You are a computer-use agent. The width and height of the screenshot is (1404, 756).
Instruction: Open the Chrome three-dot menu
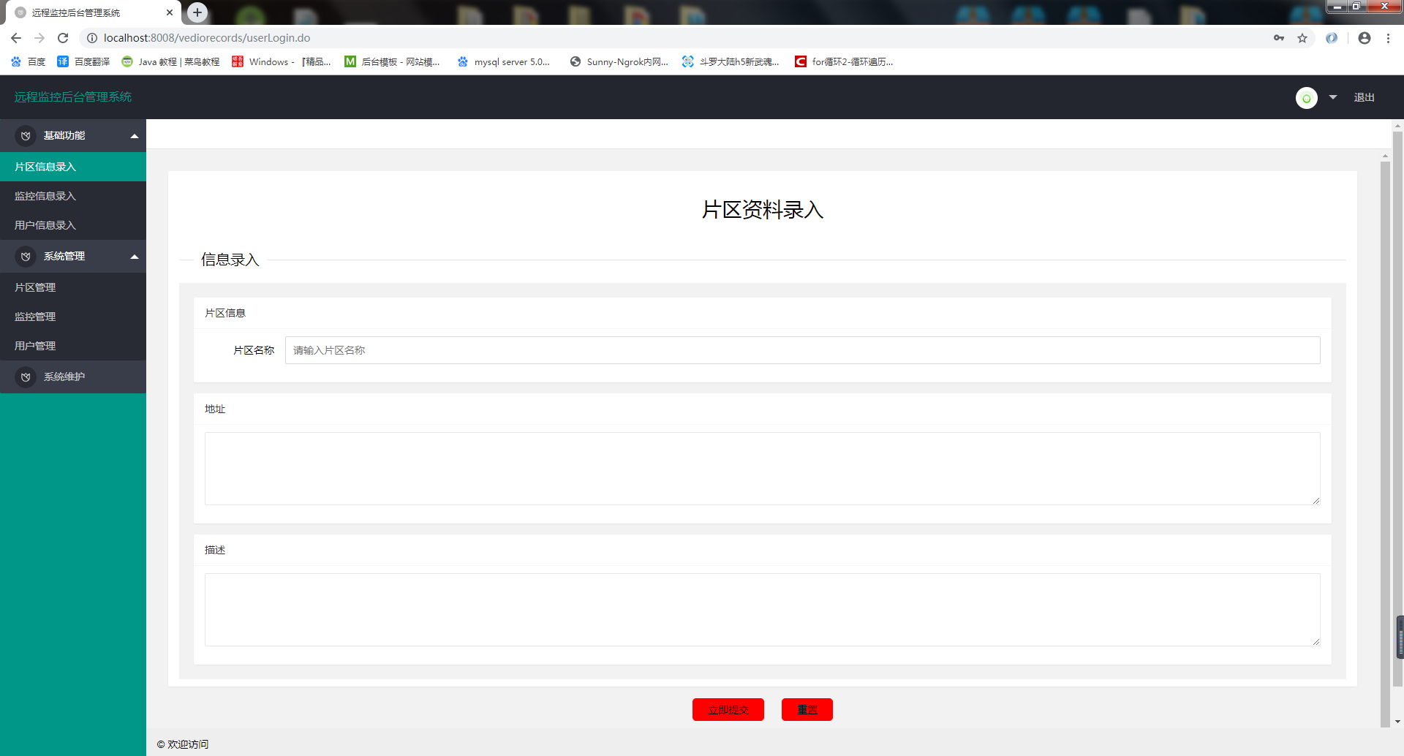(x=1388, y=38)
